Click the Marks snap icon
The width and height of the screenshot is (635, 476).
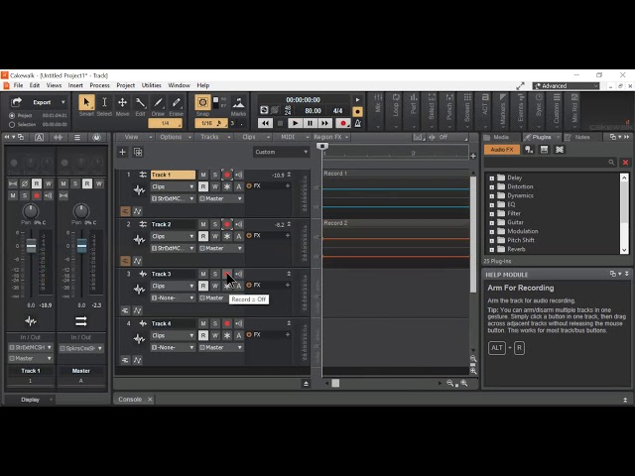(x=238, y=103)
